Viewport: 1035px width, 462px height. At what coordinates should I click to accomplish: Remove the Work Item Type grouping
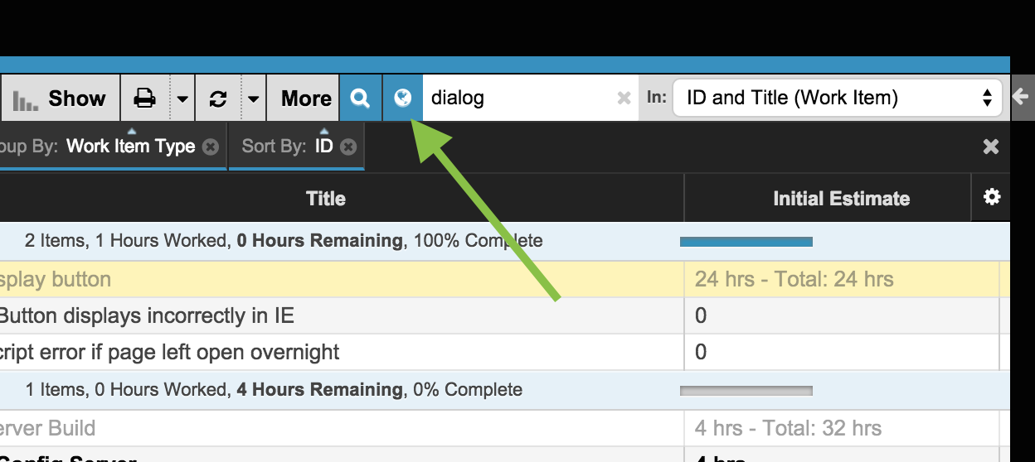211,147
